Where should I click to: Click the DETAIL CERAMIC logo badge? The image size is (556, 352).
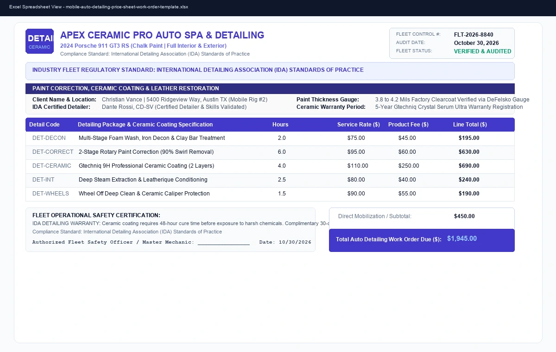click(x=39, y=41)
